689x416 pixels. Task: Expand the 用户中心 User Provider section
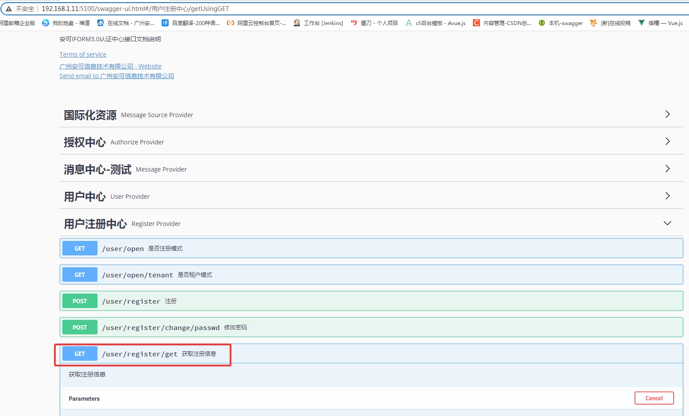click(667, 196)
